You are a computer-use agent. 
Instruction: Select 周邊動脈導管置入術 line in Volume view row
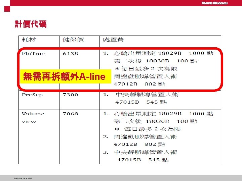tap(145, 137)
